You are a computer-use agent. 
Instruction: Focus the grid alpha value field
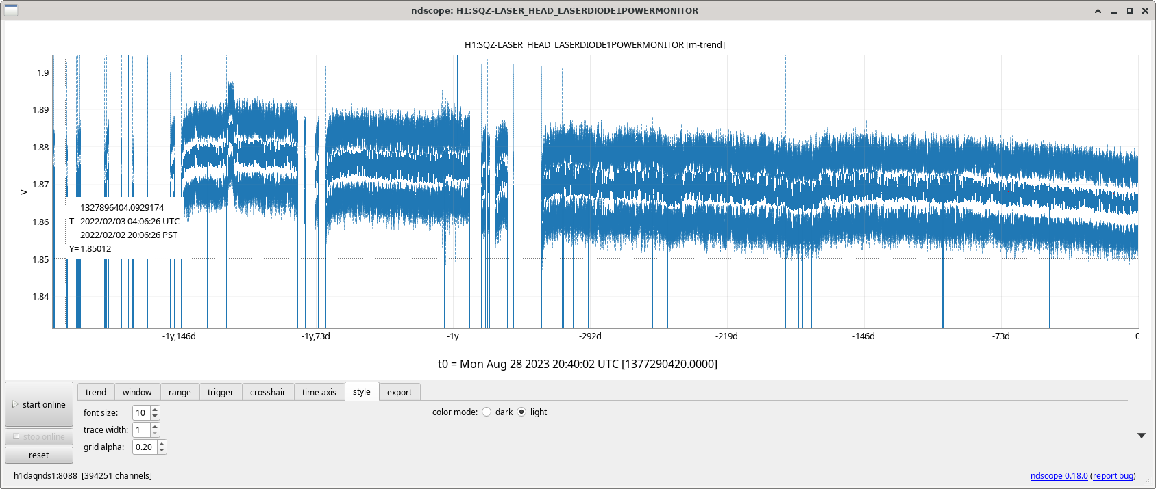coord(145,447)
